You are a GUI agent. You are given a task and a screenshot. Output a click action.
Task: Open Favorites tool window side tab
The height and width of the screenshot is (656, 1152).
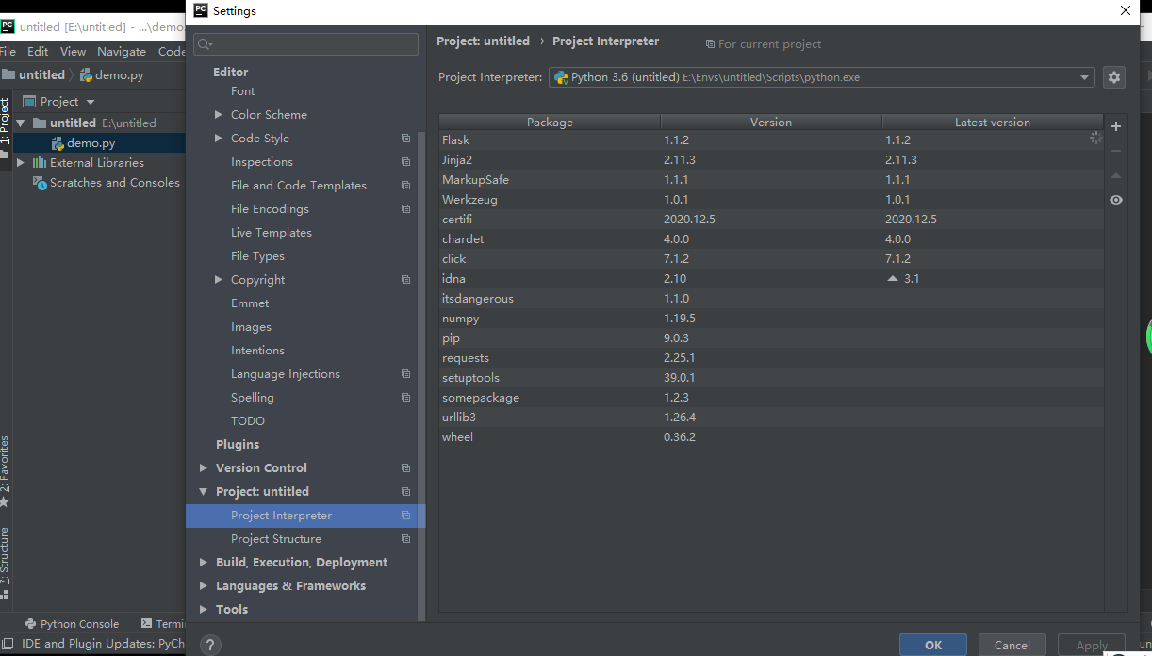pyautogui.click(x=6, y=471)
